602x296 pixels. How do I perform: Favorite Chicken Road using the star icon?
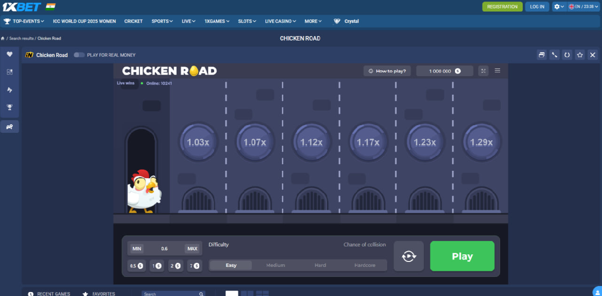click(579, 55)
